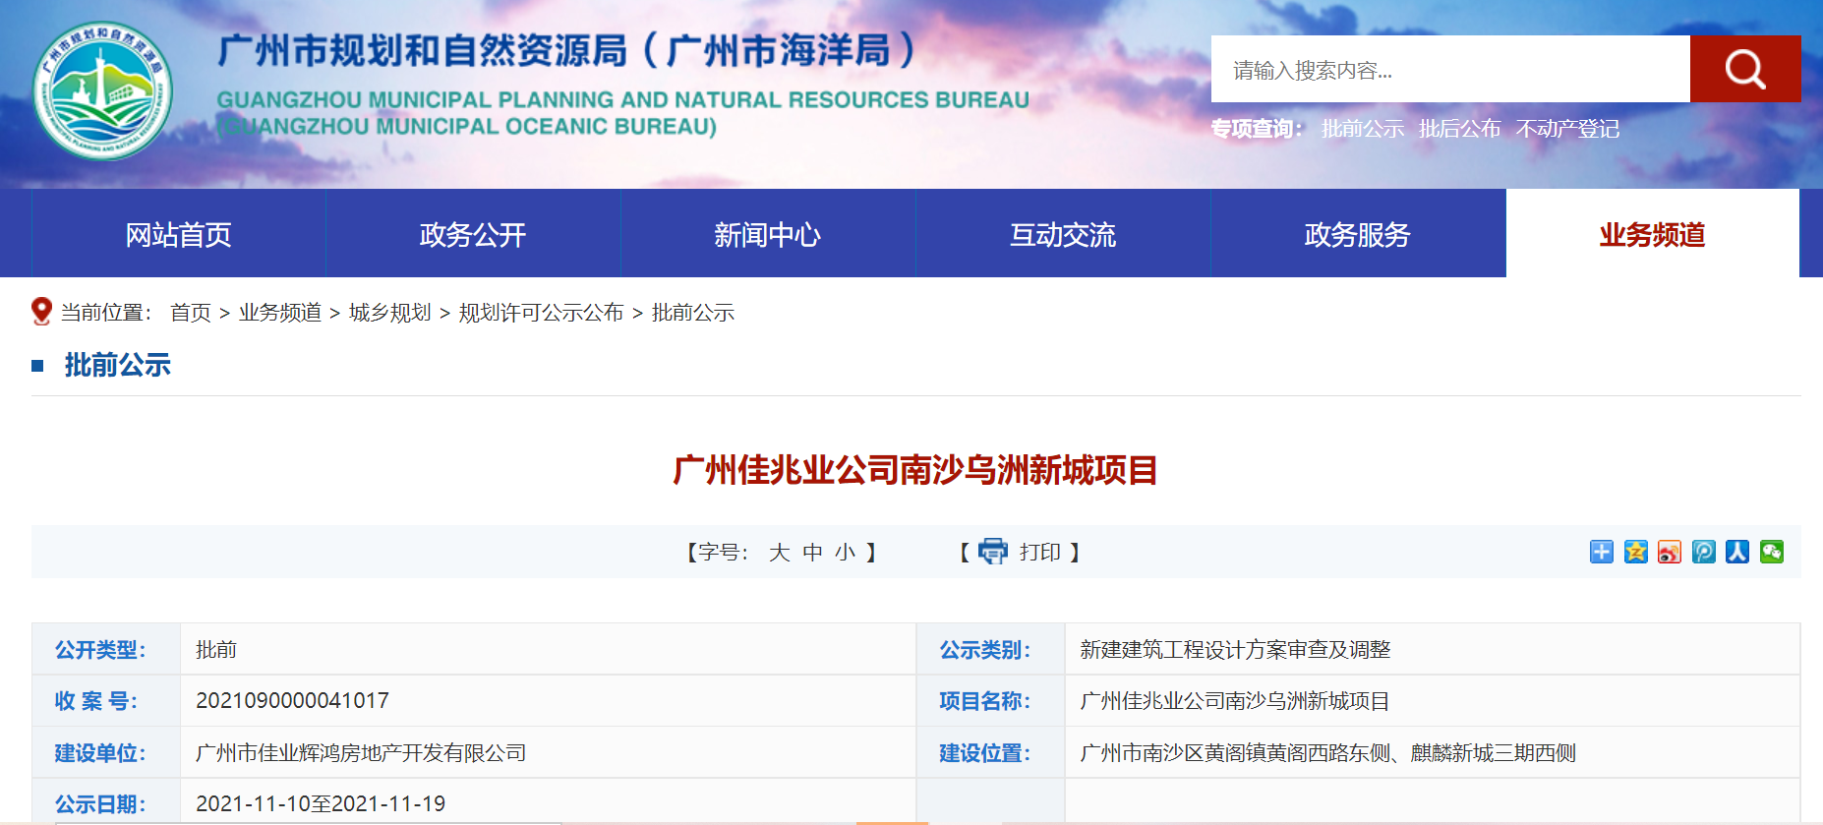Screen dimensions: 1823x825
Task: Go to 首页 in breadcrumb
Action: coord(191,313)
